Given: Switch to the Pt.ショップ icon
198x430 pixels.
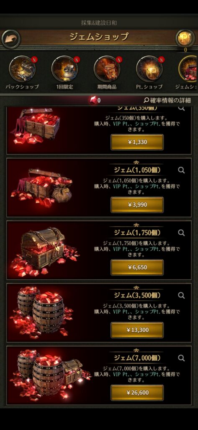Looking at the screenshot, I should tap(149, 69).
